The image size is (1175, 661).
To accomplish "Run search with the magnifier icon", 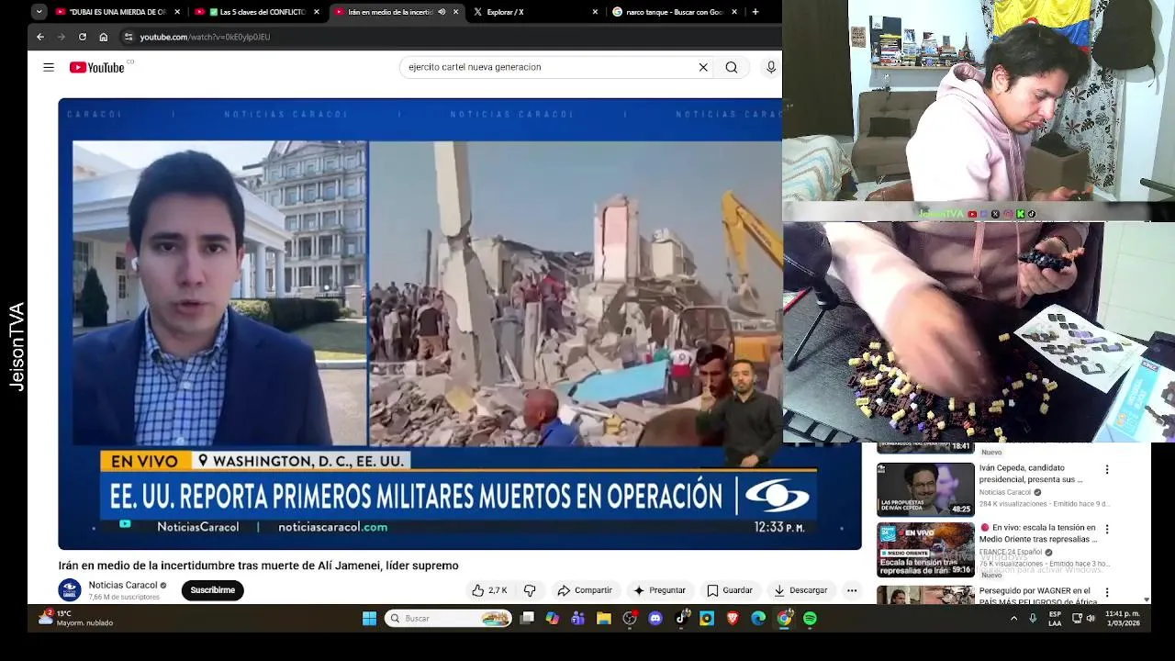I will (x=732, y=67).
